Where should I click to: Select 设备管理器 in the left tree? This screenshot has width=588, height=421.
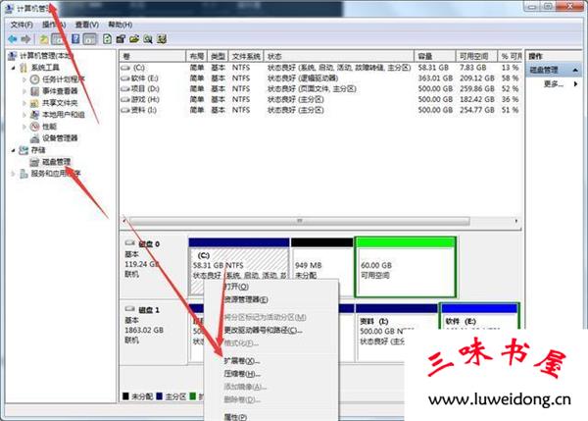tap(60, 137)
